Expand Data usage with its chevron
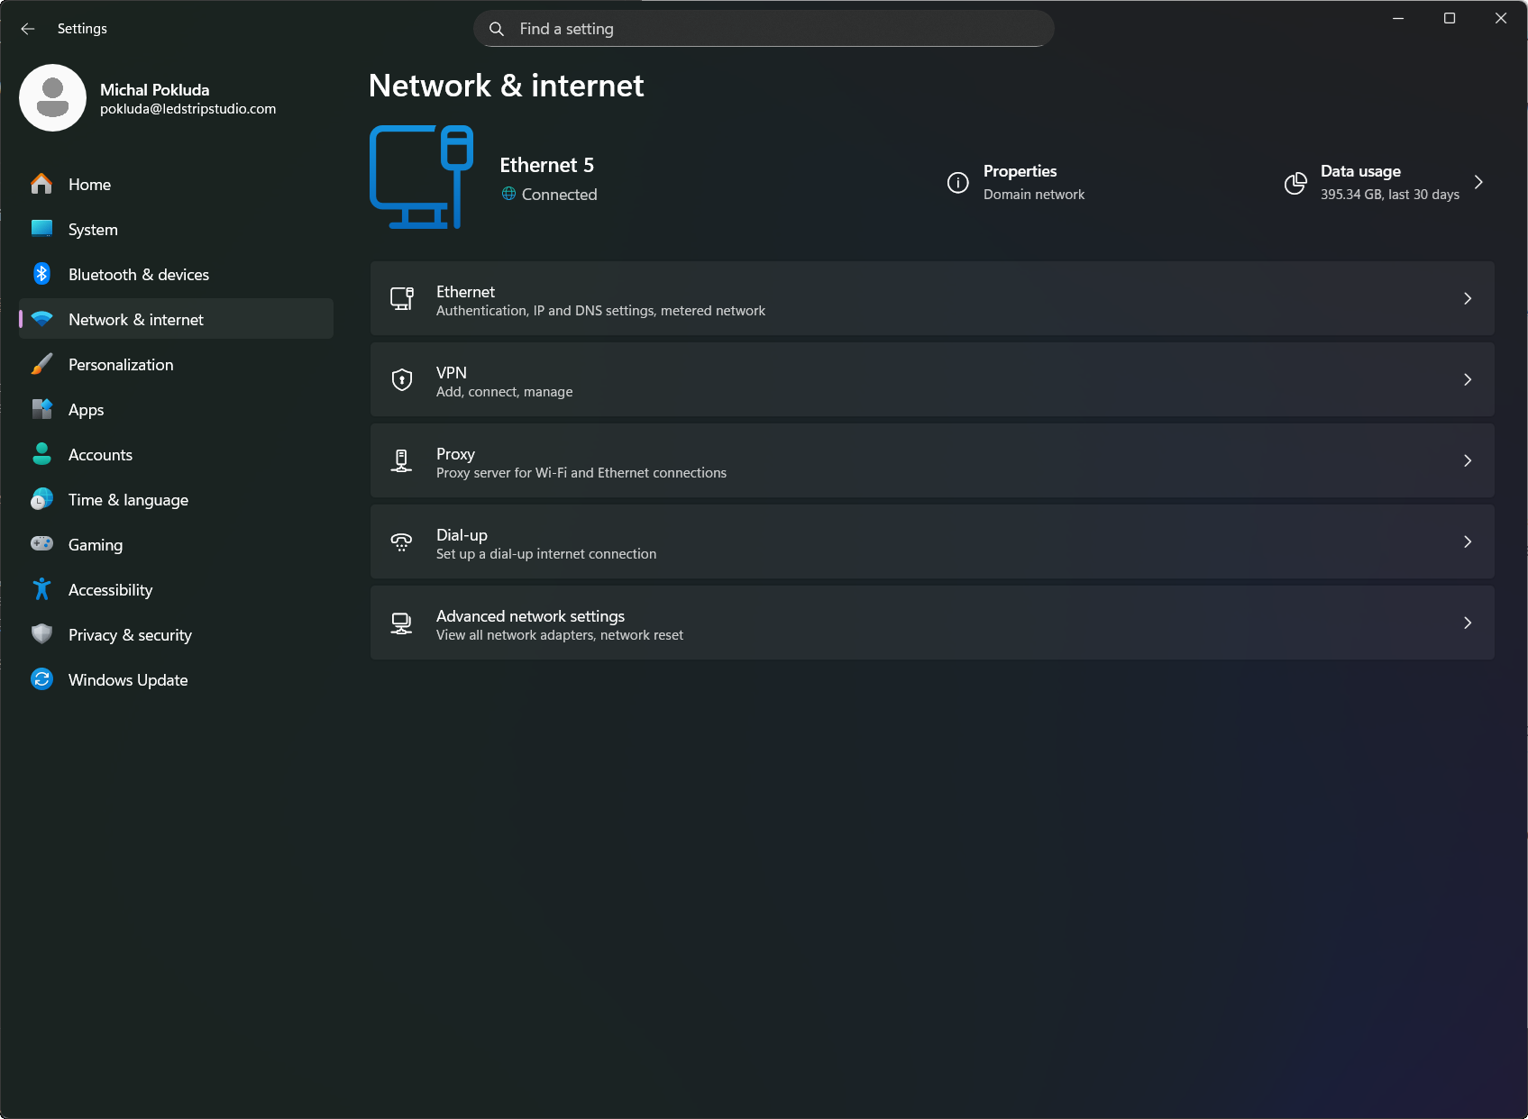The image size is (1528, 1119). click(1478, 182)
